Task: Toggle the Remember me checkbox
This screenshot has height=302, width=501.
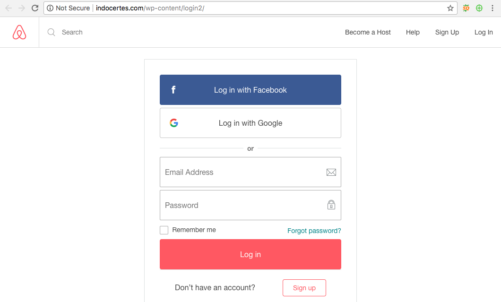Action: [164, 230]
